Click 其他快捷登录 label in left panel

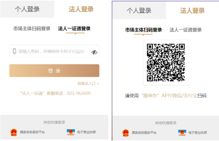(x=54, y=122)
